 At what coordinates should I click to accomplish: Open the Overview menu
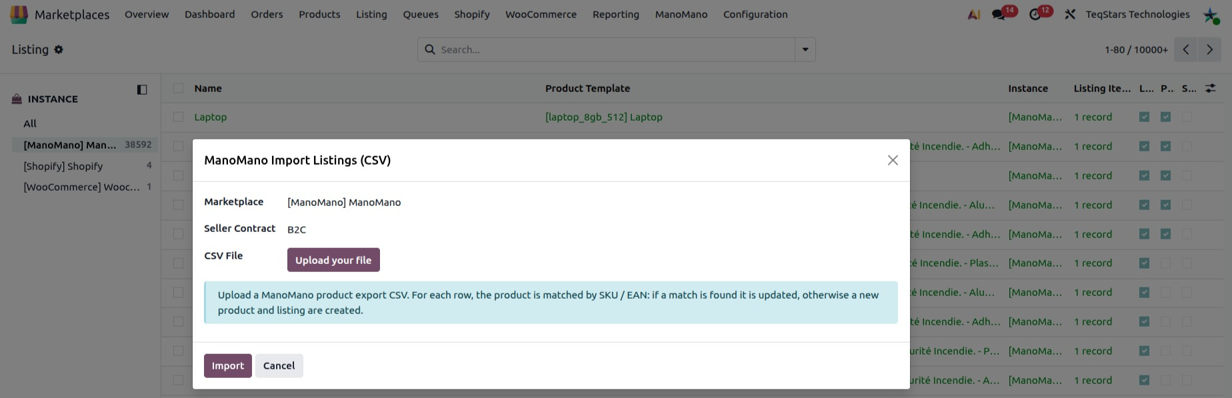pos(147,15)
